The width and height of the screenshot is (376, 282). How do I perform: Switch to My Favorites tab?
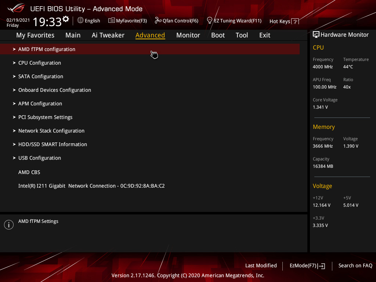coord(35,35)
